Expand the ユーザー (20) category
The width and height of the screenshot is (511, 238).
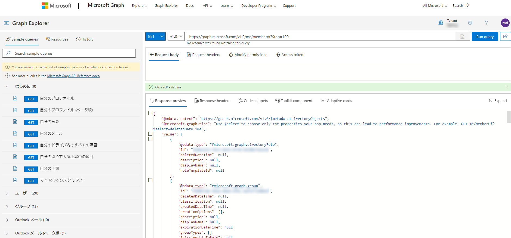[7, 193]
